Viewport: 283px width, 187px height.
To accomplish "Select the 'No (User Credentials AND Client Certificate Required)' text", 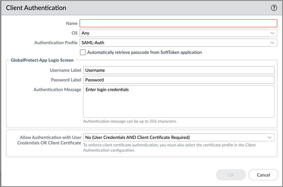I will tap(137, 137).
